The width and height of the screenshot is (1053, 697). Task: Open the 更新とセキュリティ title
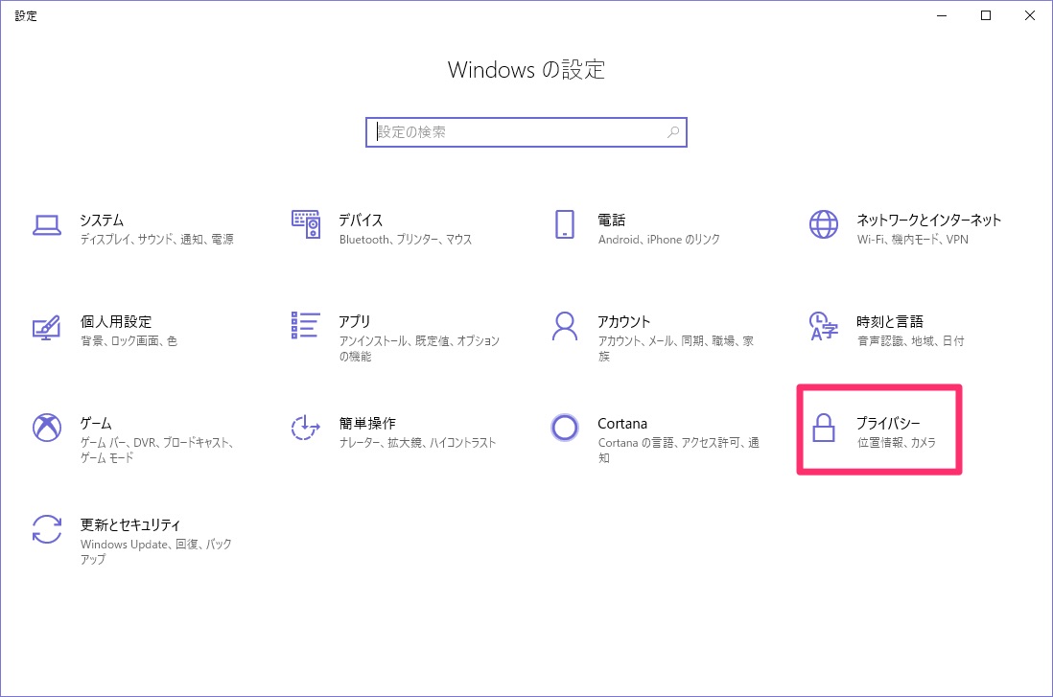tap(130, 524)
